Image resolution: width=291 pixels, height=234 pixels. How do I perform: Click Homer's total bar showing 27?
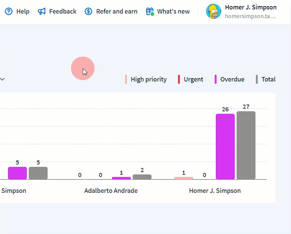coord(246,145)
